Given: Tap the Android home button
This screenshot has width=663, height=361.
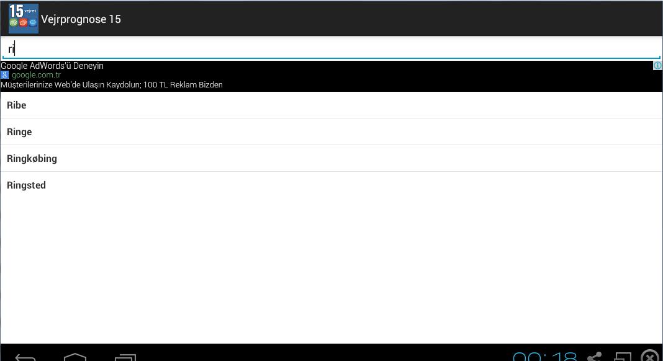Looking at the screenshot, I should tap(75, 357).
